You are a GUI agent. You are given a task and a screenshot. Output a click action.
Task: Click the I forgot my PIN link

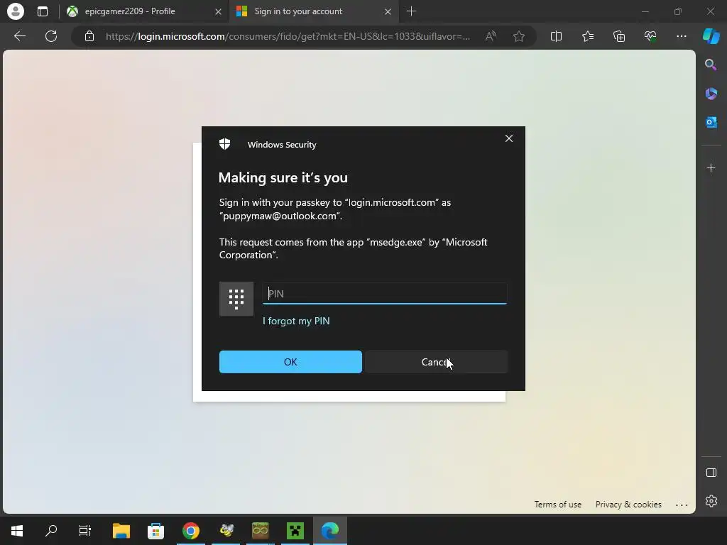pos(296,321)
